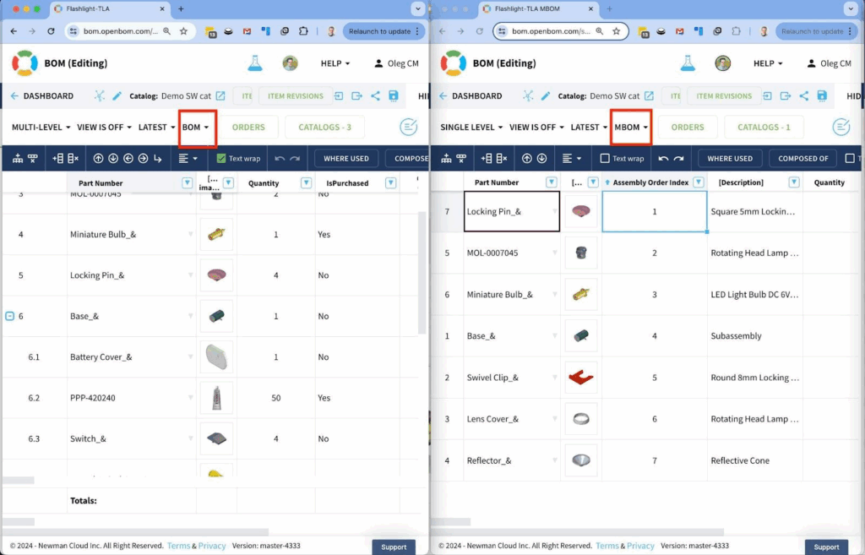Click the WHERE USED button in left window
Image resolution: width=865 pixels, height=555 pixels.
pyautogui.click(x=346, y=158)
